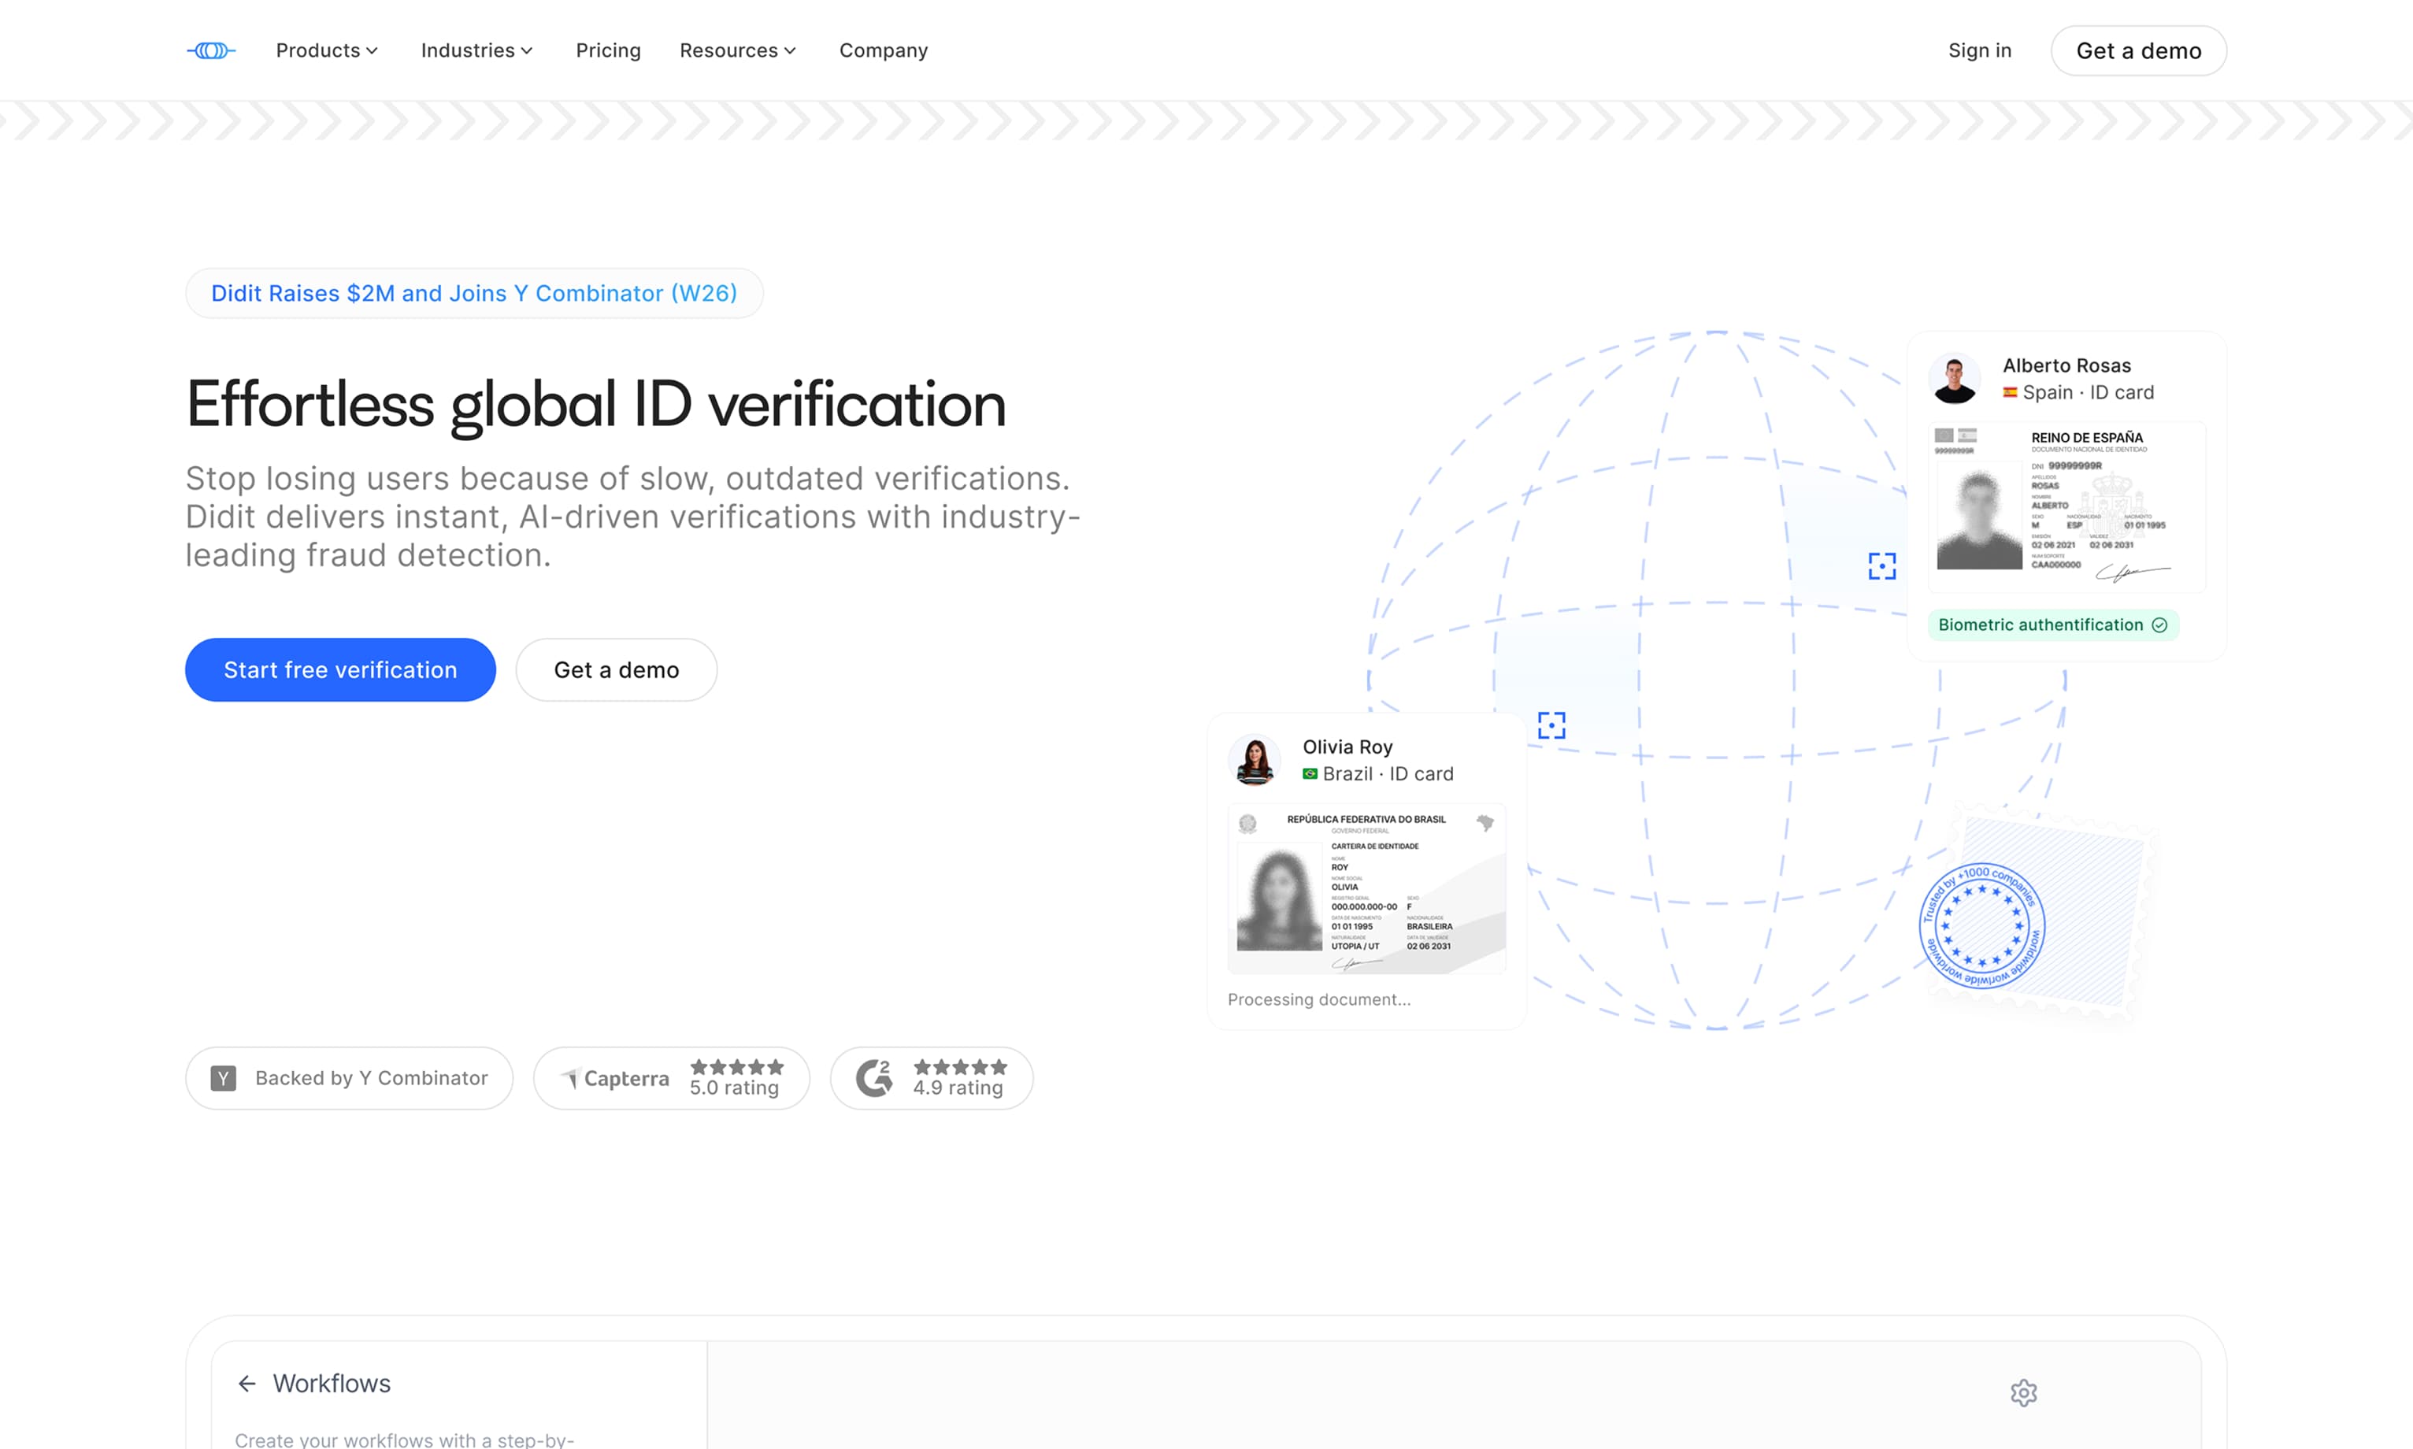Open the settings gear icon in Workflows
2413x1449 pixels.
[2023, 1392]
